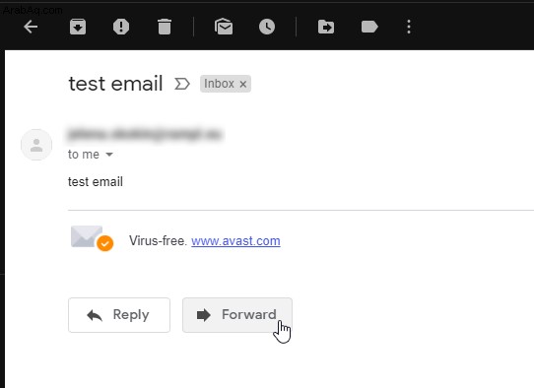This screenshot has height=388, width=534.
Task: Expand the 'to me' details arrow
Action: (x=109, y=155)
